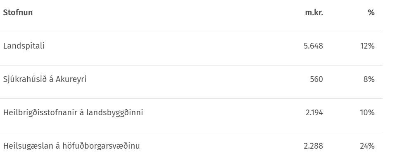This screenshot has height=161, width=395.
Task: Click the word landsbyggðinni in third row
Action: [114, 113]
